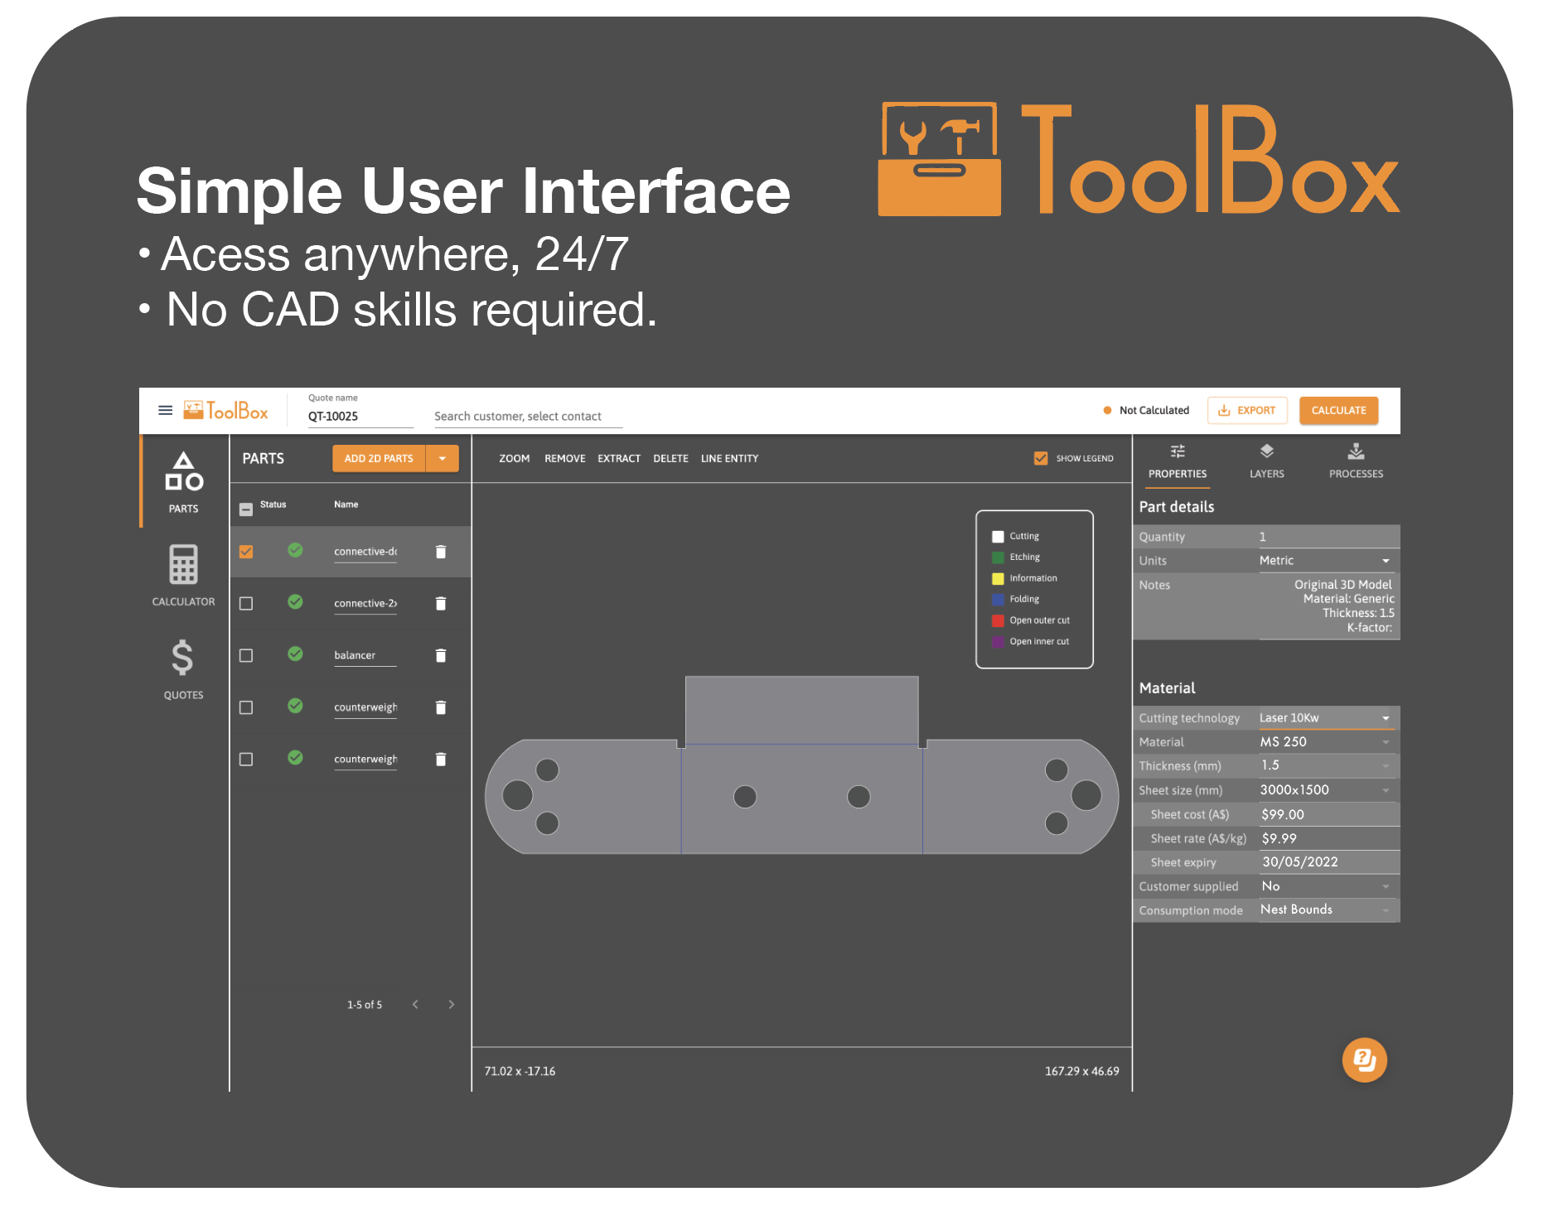The height and width of the screenshot is (1211, 1543).
Task: Open the help chat bubble icon
Action: pyautogui.click(x=1365, y=1060)
